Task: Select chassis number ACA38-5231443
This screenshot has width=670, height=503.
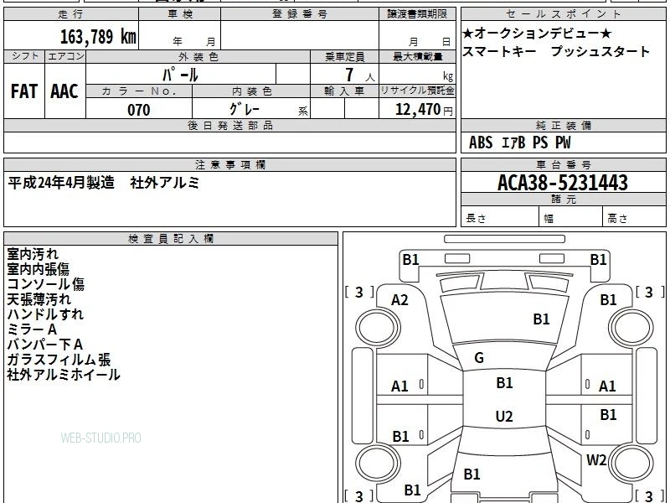Action: pos(563,183)
